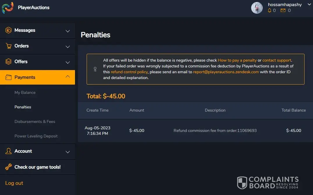The width and height of the screenshot is (313, 195).
Task: Open notifications bell icon
Action: (x=269, y=10)
